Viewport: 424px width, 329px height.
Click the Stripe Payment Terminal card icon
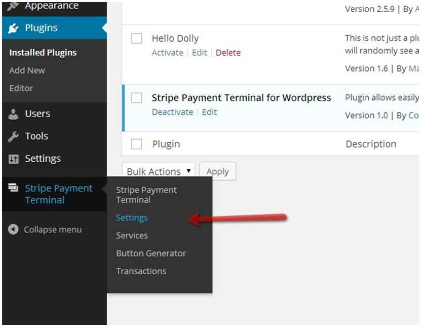click(13, 187)
